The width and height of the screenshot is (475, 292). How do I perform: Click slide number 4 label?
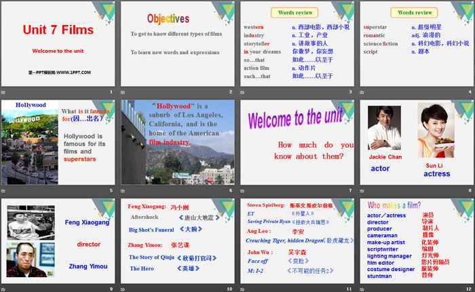(470, 91)
